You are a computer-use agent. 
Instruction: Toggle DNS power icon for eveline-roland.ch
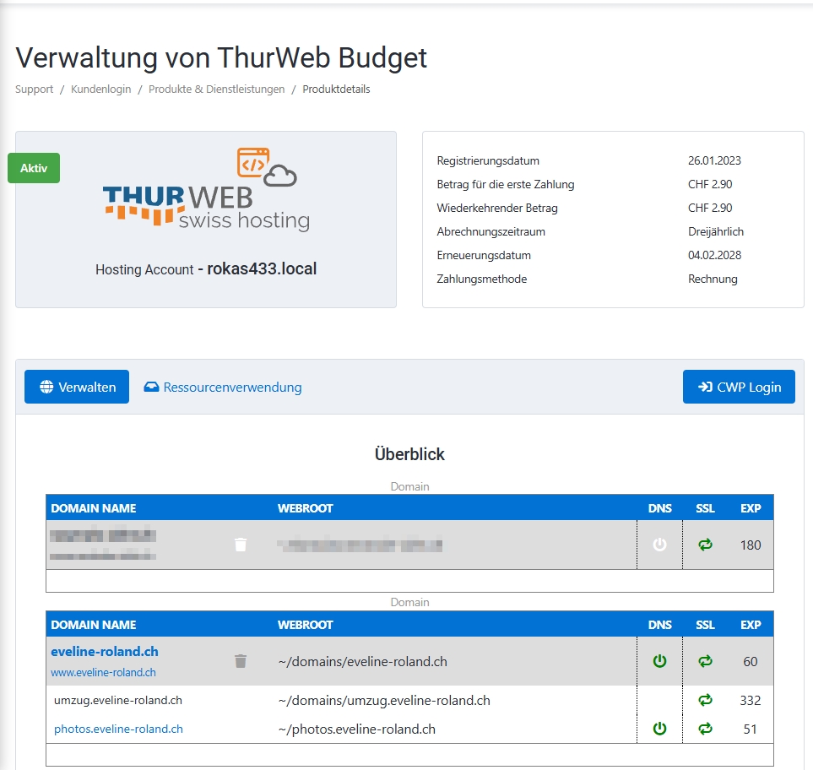(659, 661)
